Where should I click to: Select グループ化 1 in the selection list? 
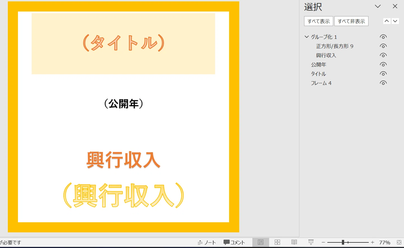[x=324, y=37]
